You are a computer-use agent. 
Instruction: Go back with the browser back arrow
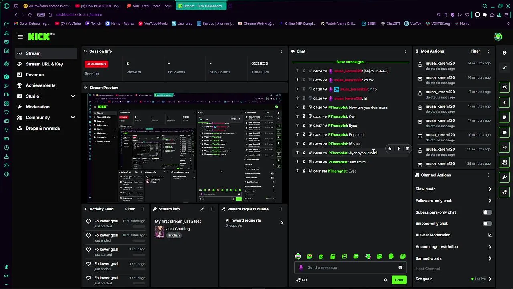[x=16, y=15]
